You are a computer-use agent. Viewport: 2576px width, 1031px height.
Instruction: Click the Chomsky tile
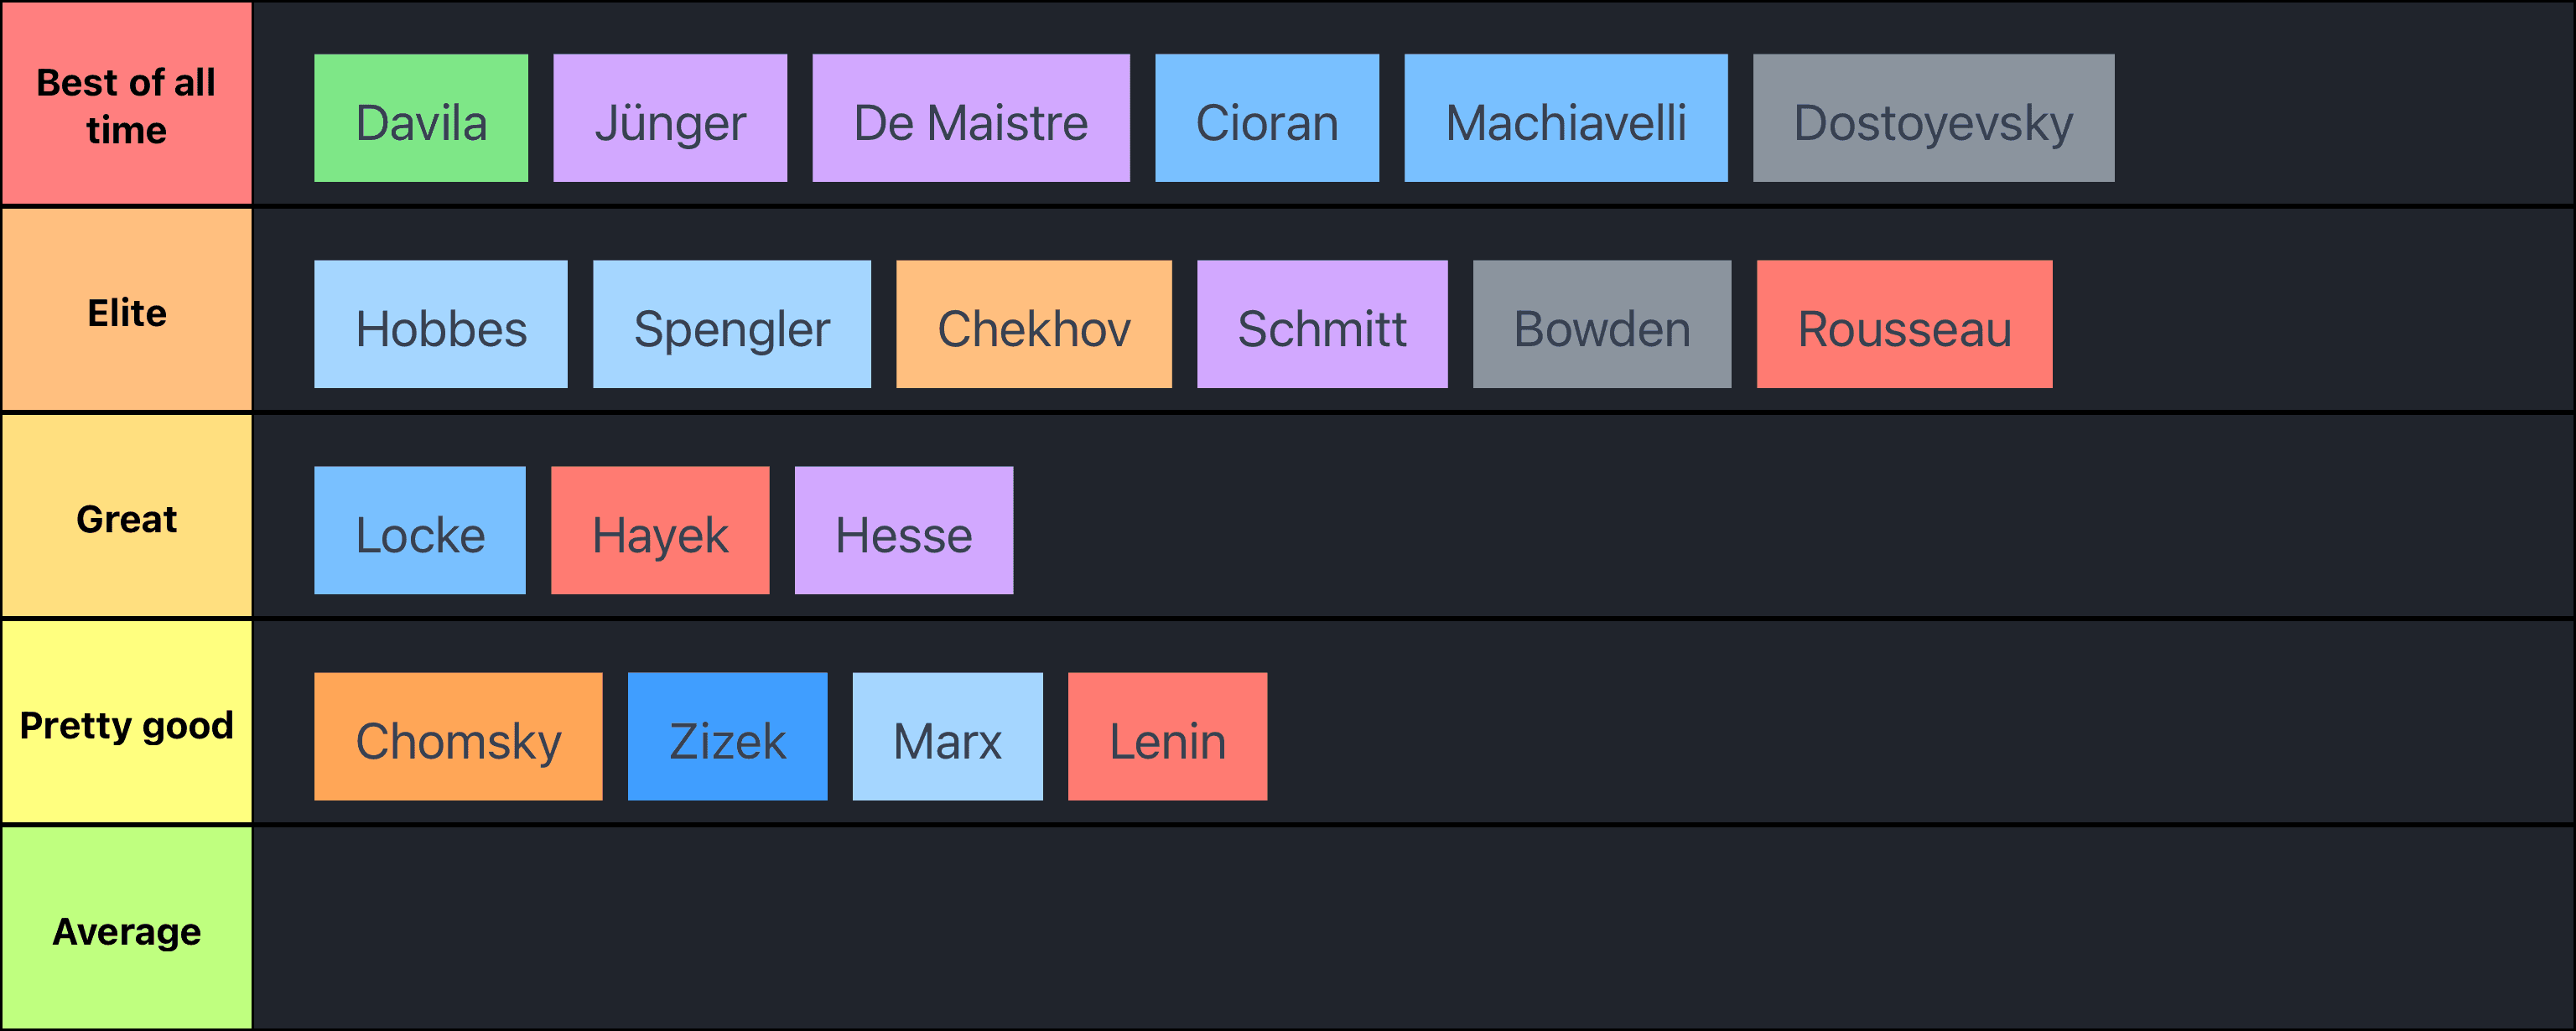[x=458, y=736]
